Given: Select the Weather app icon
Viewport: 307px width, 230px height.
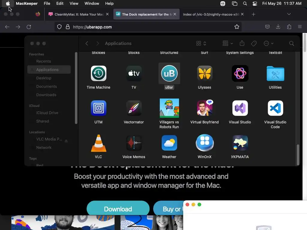Looking at the screenshot, I should point(169,143).
